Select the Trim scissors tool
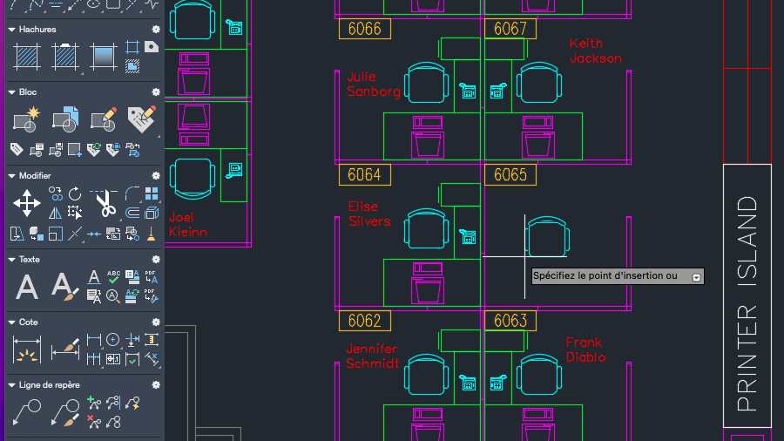784x441 pixels. click(x=105, y=203)
